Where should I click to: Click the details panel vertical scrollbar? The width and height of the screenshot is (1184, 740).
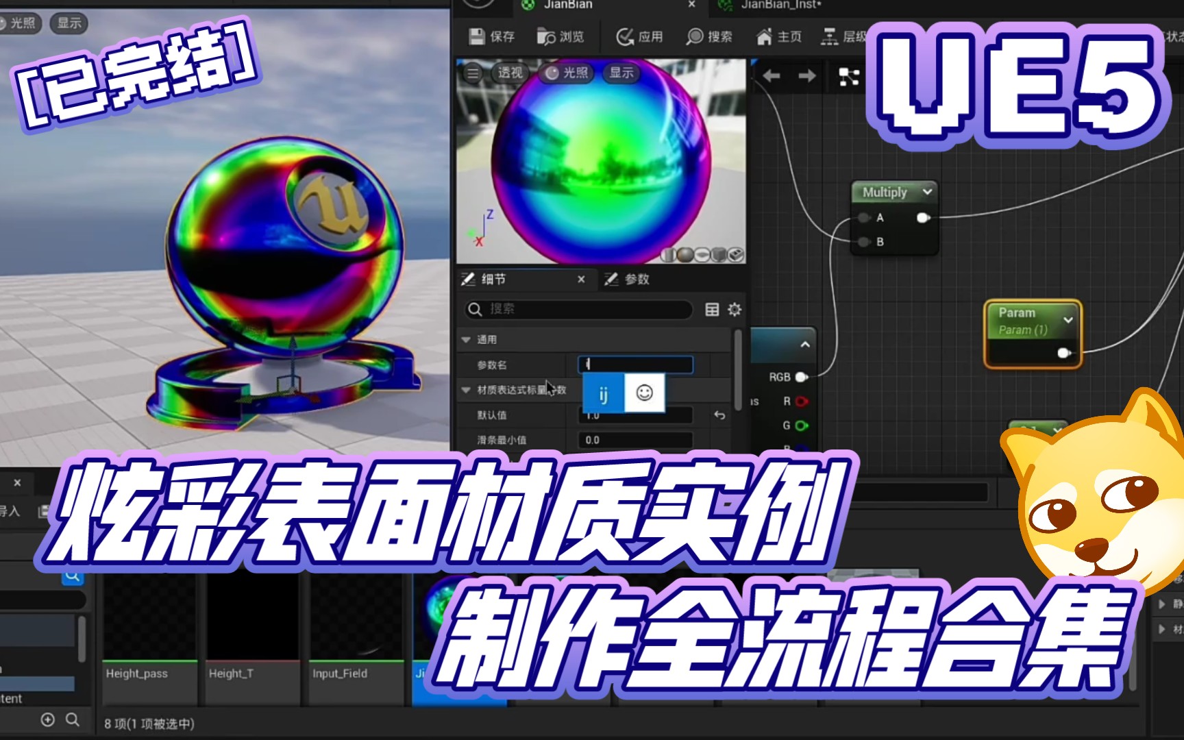pos(738,370)
